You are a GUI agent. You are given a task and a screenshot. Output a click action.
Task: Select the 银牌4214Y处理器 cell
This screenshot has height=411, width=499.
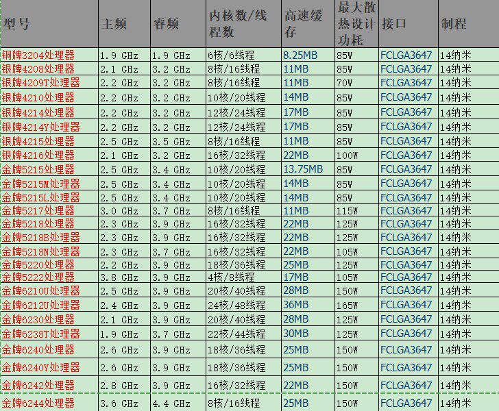pyautogui.click(x=49, y=127)
